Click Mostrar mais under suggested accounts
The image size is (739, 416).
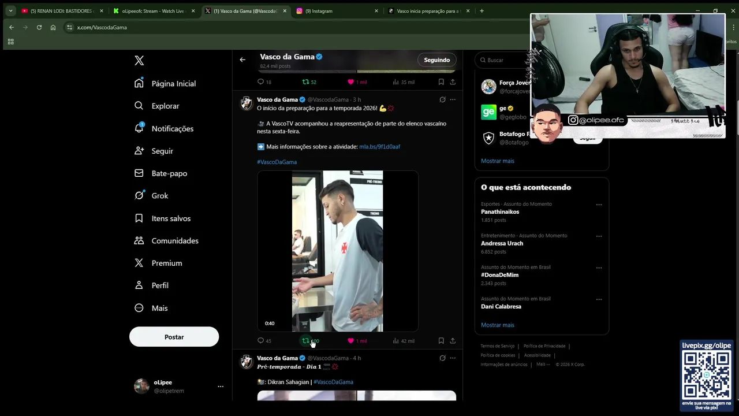pyautogui.click(x=497, y=161)
